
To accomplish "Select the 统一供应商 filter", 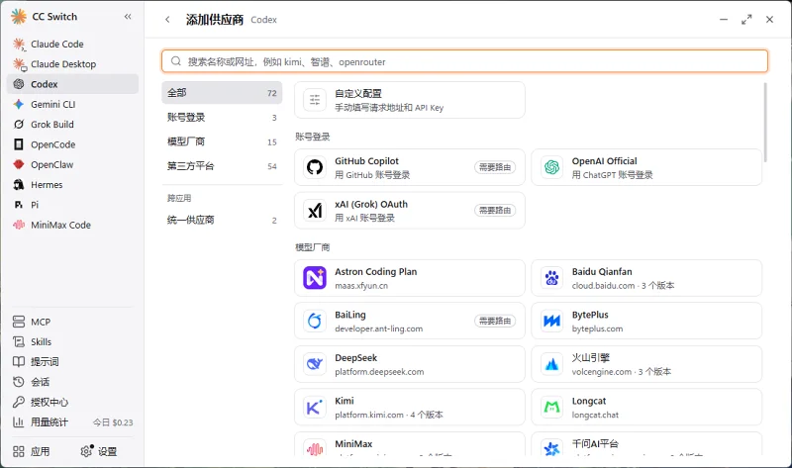I will tap(222, 220).
